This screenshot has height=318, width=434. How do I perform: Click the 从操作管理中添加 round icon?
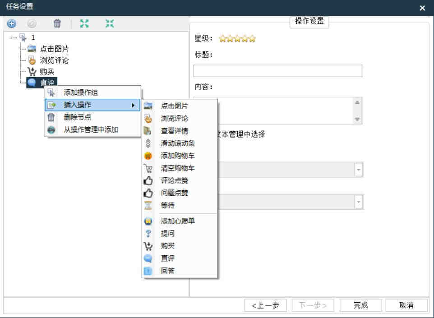51,130
